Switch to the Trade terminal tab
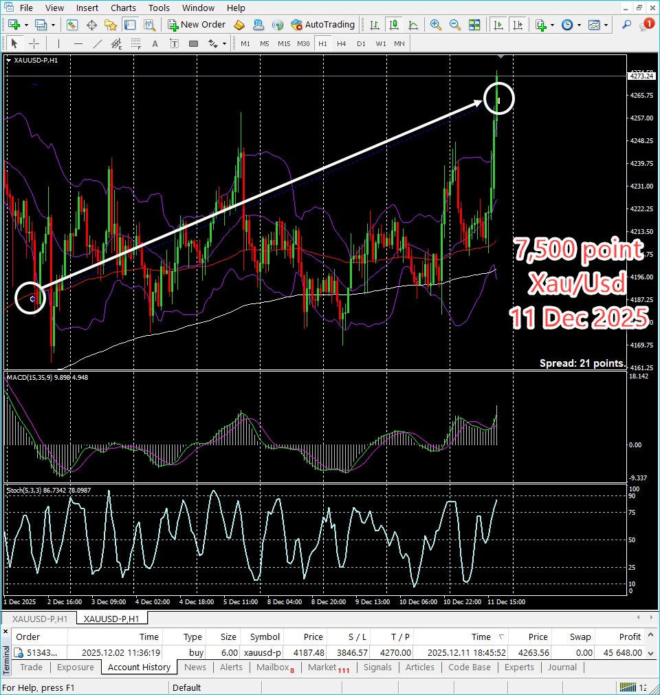Screen dimensions: 660x695 click(x=31, y=667)
